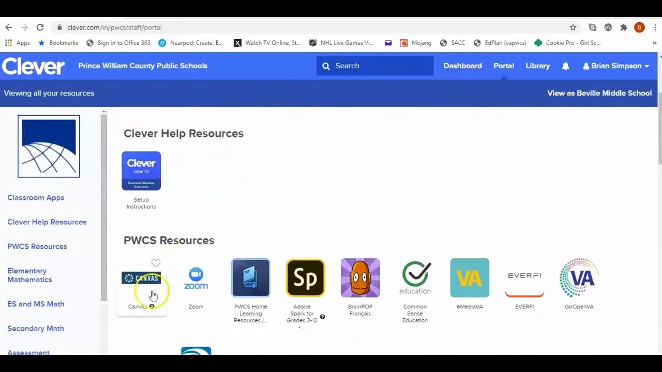This screenshot has height=372, width=662.
Task: Open Sign in to Office 365 bookmark
Action: (118, 43)
